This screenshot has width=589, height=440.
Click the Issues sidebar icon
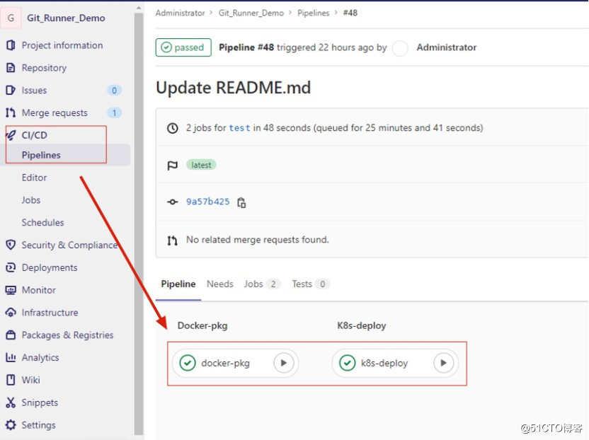11,91
